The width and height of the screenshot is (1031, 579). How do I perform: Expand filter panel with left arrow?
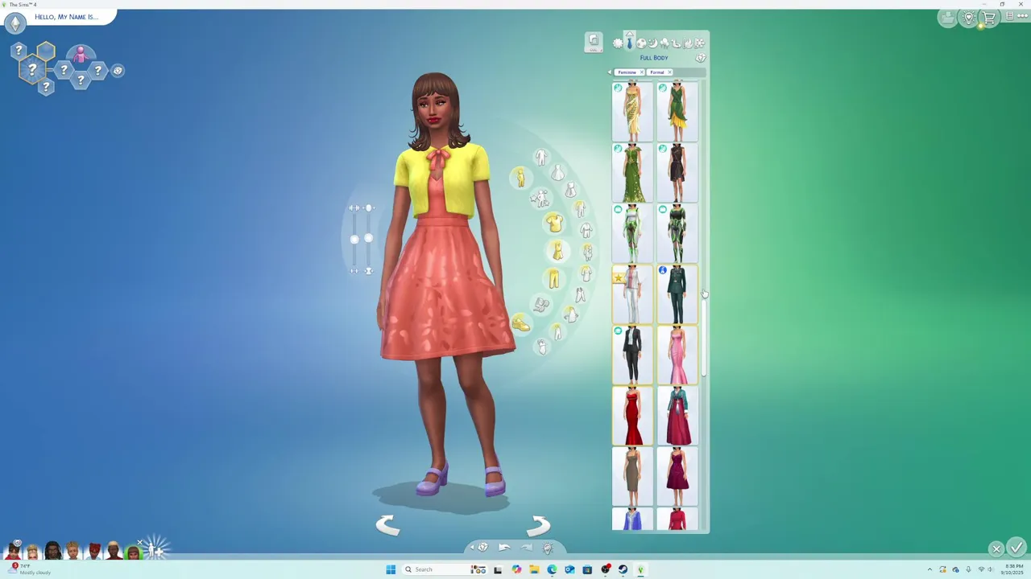pos(609,72)
